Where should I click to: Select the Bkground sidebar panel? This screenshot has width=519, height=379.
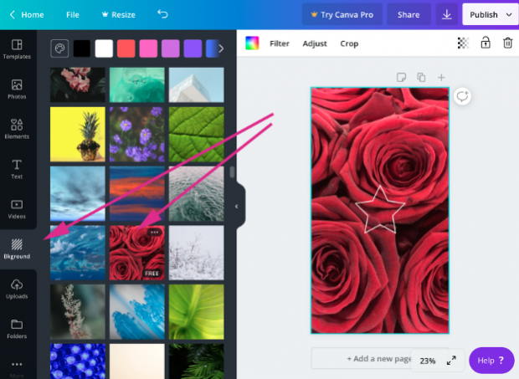[x=17, y=248]
